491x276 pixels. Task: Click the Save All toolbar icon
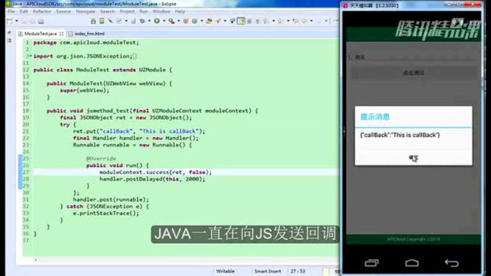[x=33, y=21]
